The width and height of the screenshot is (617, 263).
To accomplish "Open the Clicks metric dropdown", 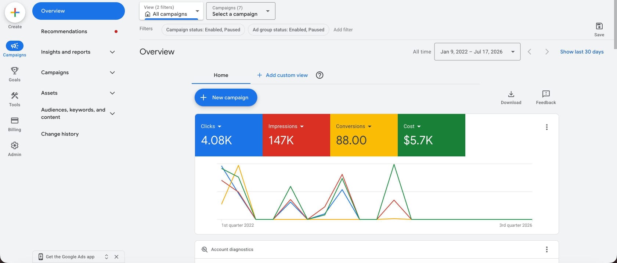I will [x=211, y=126].
